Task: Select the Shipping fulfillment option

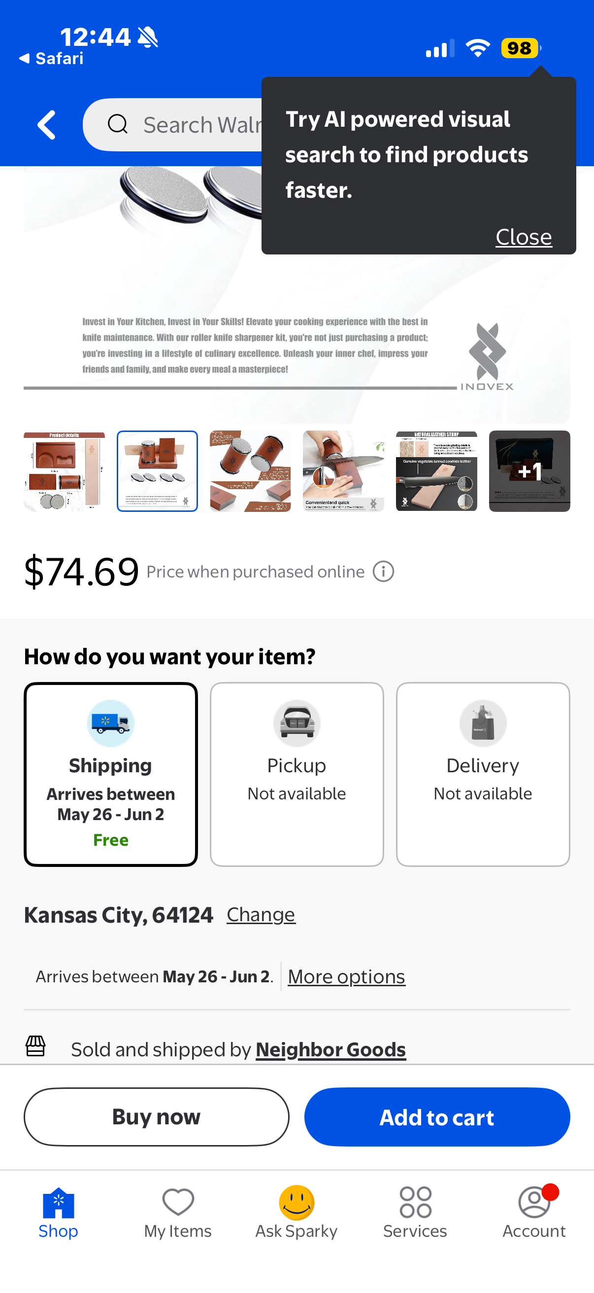Action: (x=111, y=774)
